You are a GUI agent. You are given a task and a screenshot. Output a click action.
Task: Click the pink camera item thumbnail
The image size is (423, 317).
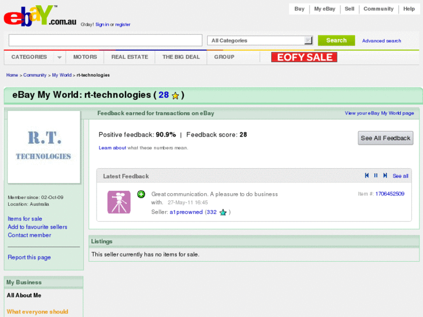point(119,202)
